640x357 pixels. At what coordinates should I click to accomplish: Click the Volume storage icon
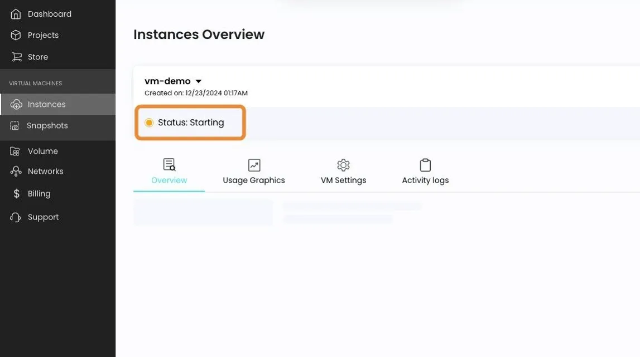coord(15,151)
